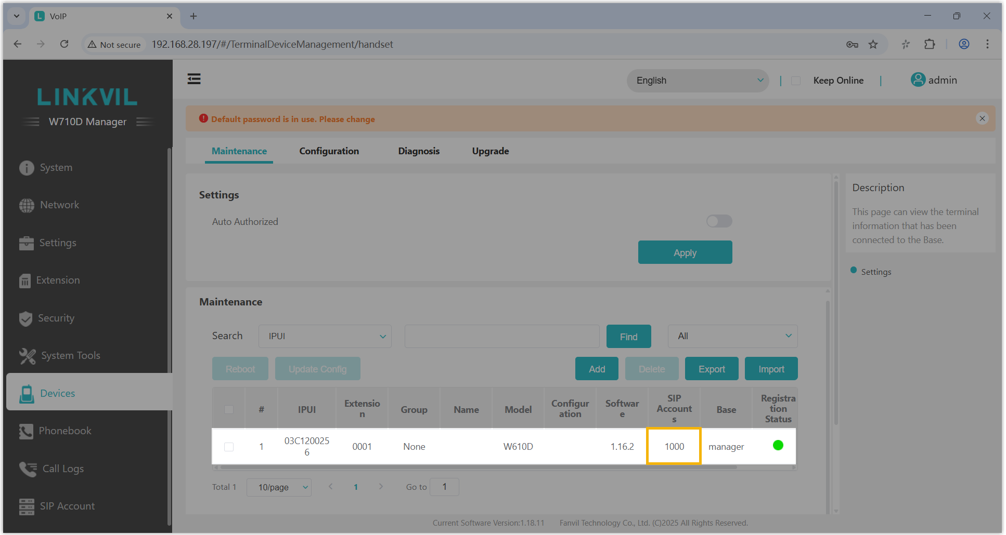Open Network section via globe icon
Image resolution: width=1006 pixels, height=535 pixels.
point(27,205)
